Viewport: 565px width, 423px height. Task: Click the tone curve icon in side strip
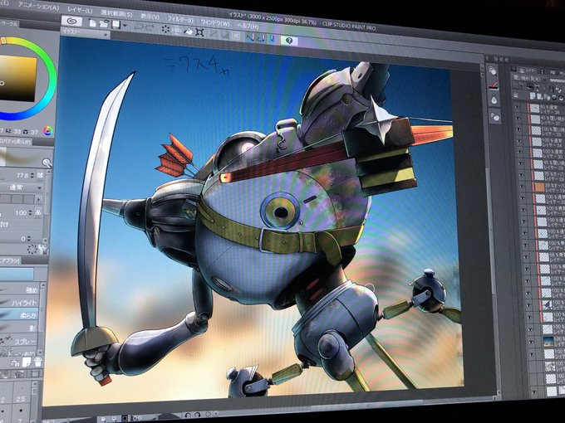coord(494,85)
